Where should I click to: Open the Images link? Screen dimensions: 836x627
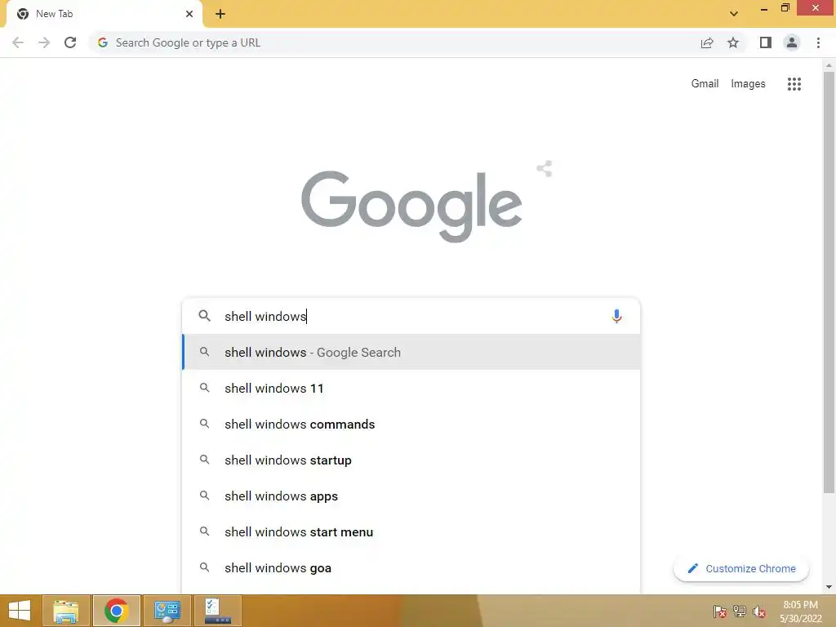[x=748, y=84]
